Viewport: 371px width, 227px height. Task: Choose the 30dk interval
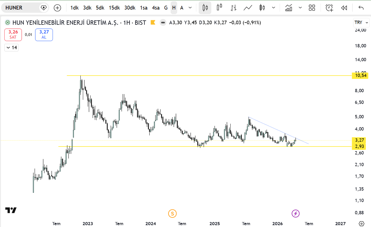click(130, 8)
